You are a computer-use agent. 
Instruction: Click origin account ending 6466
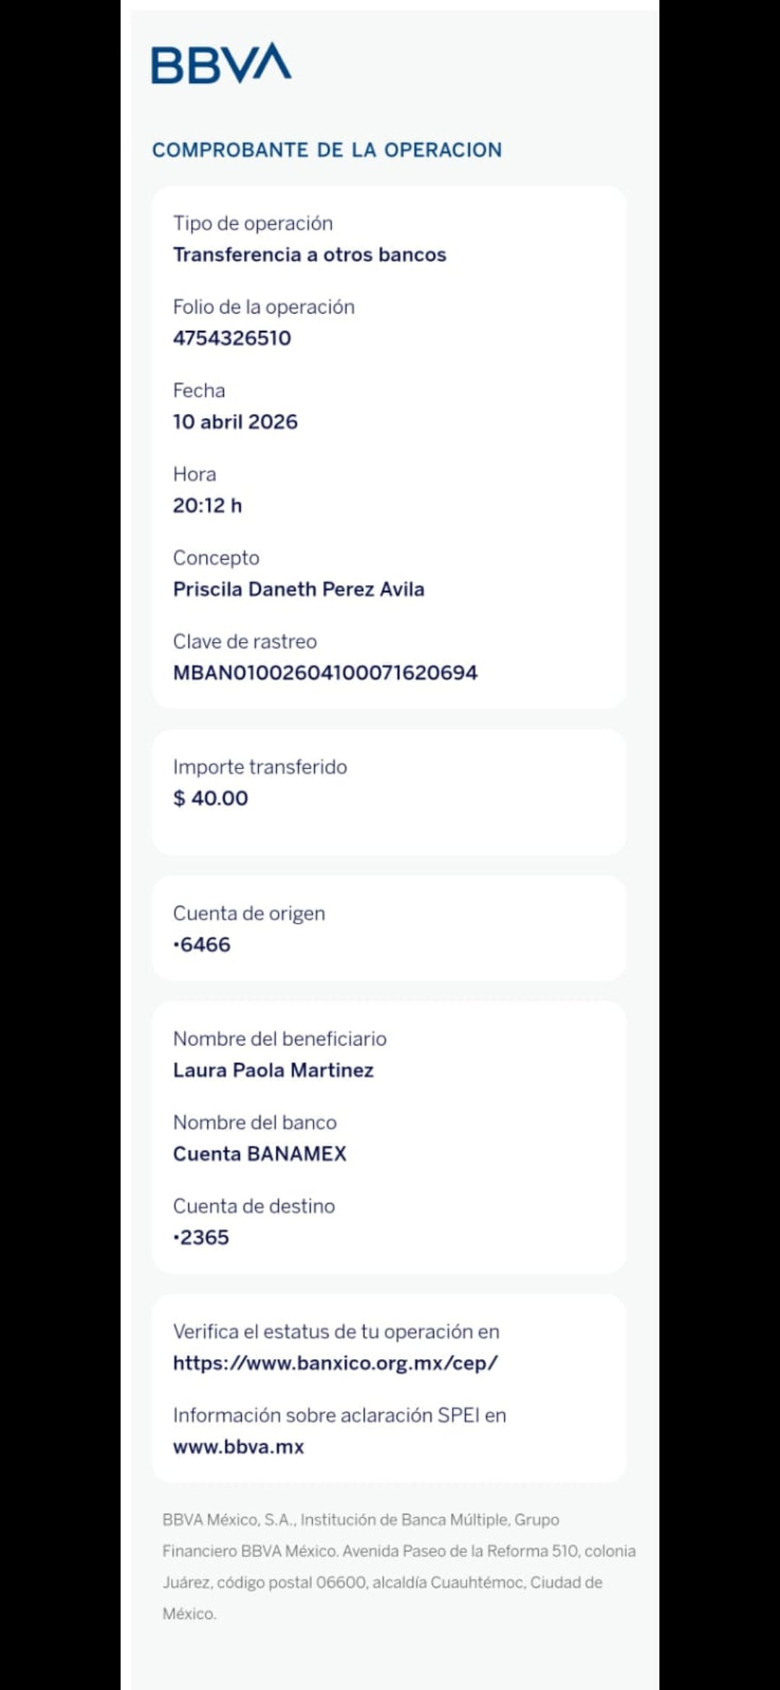[x=201, y=945]
